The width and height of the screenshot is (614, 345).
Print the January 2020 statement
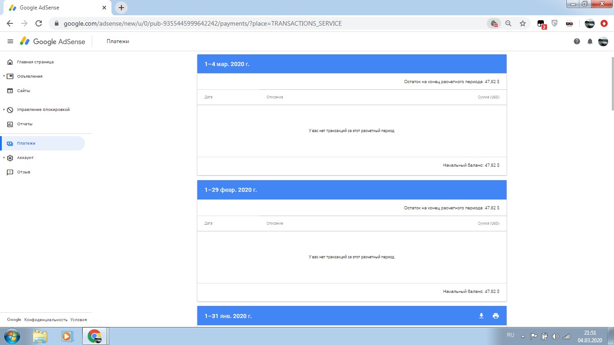pyautogui.click(x=496, y=316)
